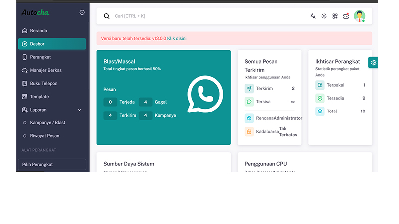Open the Pilih Perangkat device selector
Image resolution: width=399 pixels, height=224 pixels.
pyautogui.click(x=52, y=165)
